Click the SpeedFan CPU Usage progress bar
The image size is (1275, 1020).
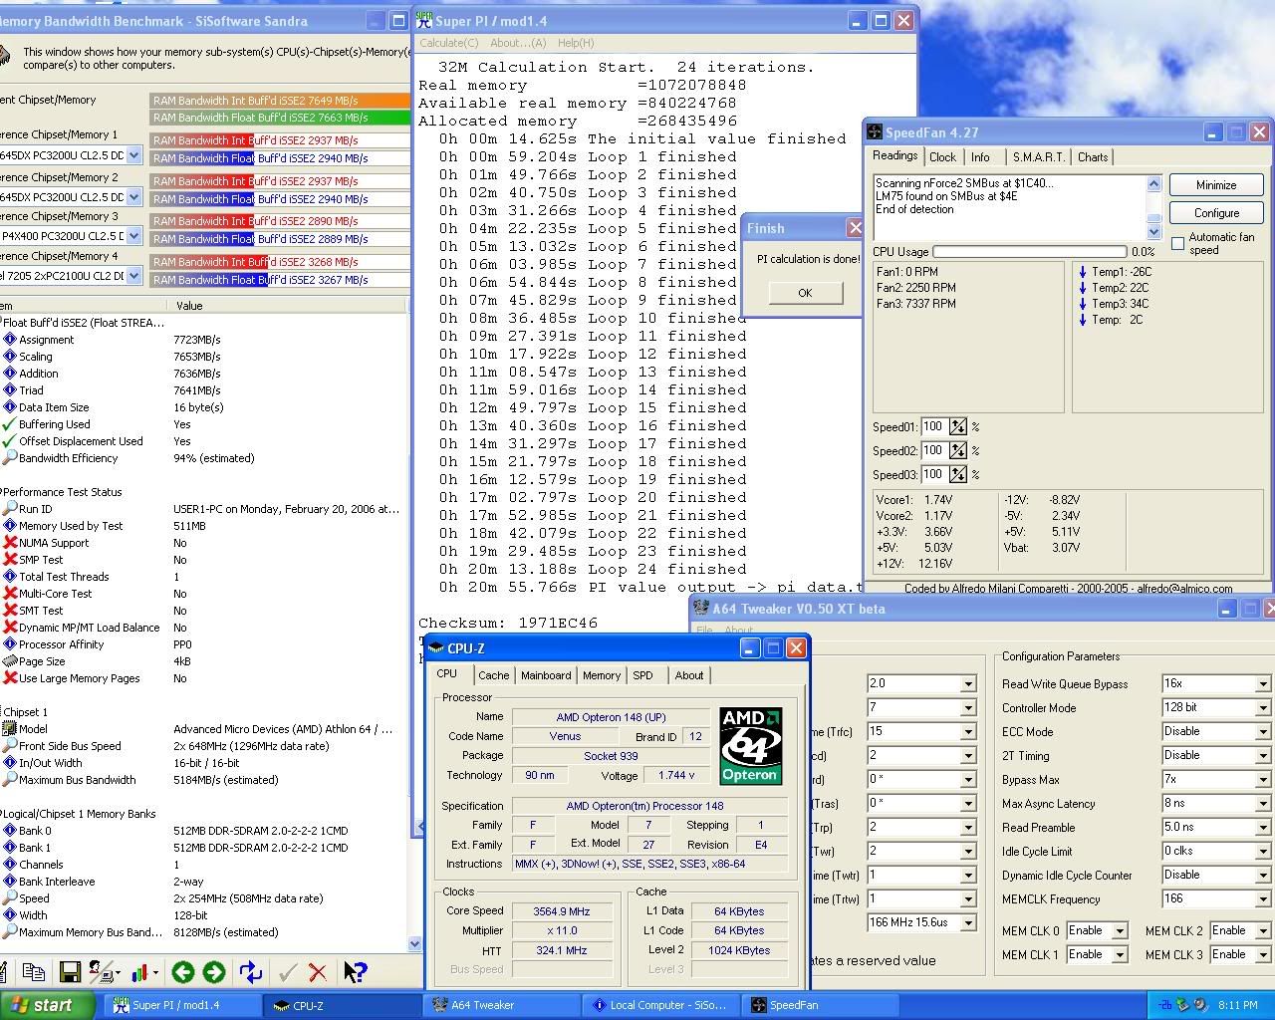coord(1030,252)
